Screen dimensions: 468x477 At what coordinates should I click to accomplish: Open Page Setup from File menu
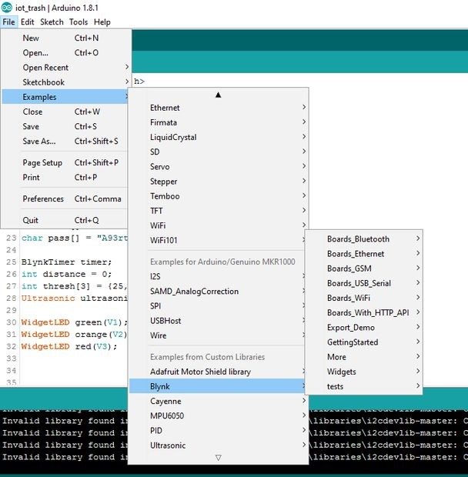pyautogui.click(x=65, y=162)
